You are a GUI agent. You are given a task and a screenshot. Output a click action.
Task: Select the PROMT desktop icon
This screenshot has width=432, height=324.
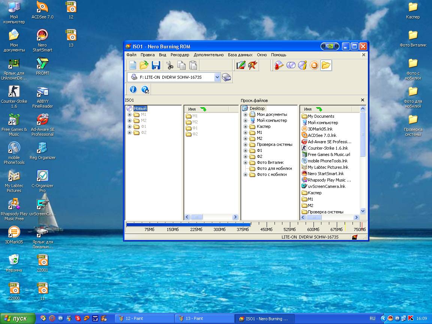coord(42,66)
